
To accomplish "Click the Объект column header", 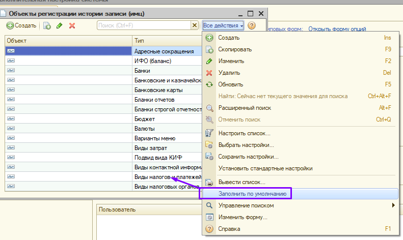I will tap(68, 40).
